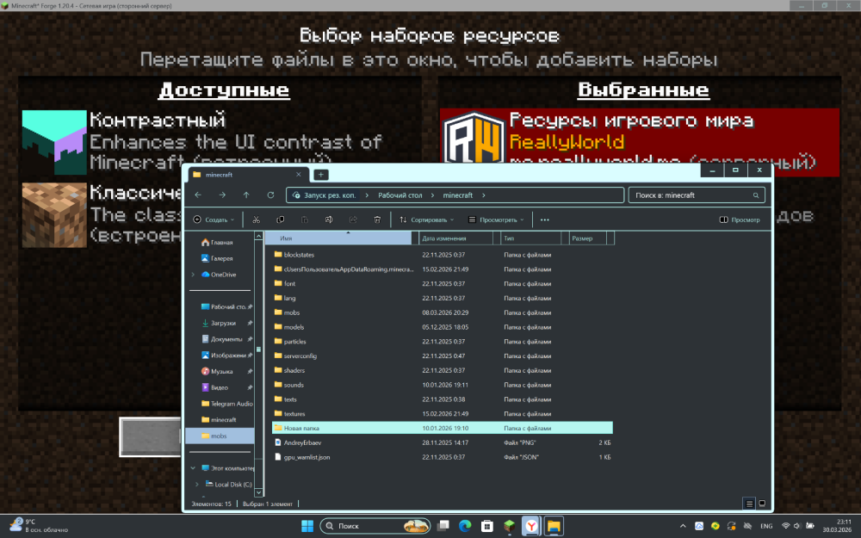The height and width of the screenshot is (538, 861).
Task: Click sidebar scrollbar up arrow
Action: click(258, 236)
